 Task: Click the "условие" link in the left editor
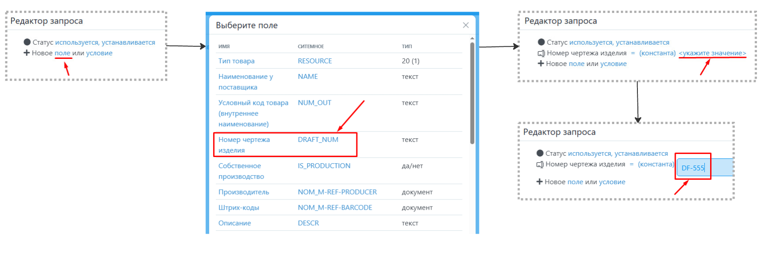99,53
